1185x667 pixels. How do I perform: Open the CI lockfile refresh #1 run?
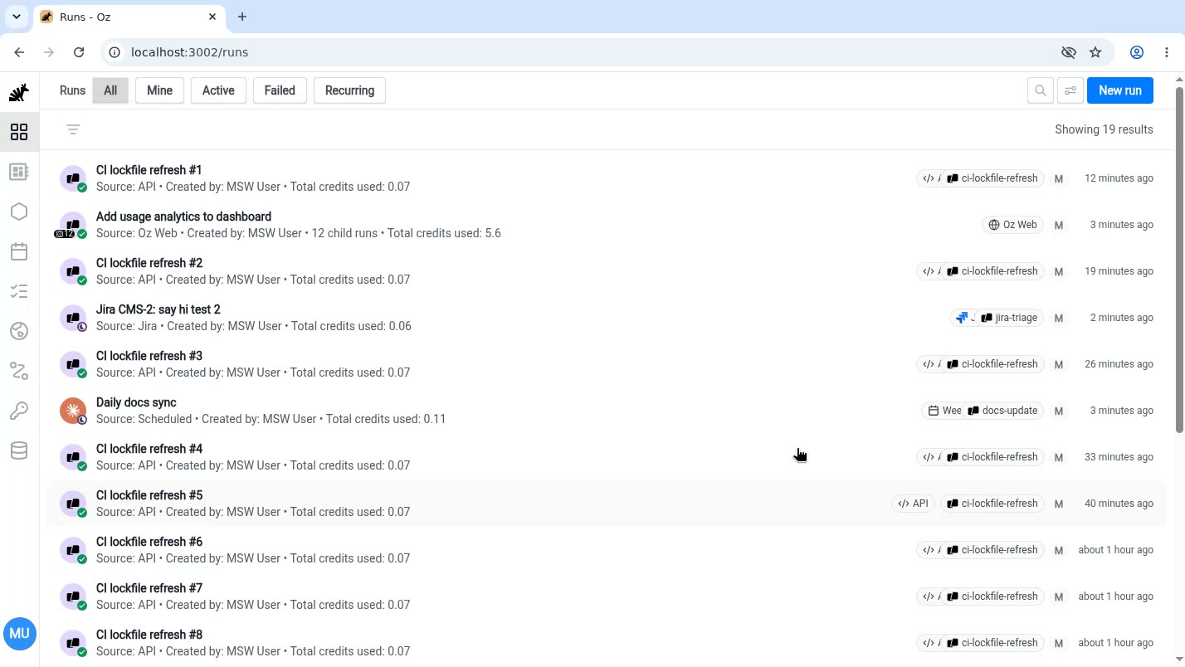[607, 178]
